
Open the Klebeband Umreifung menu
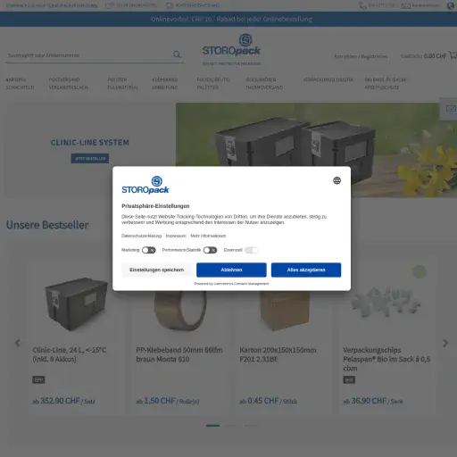coord(165,84)
